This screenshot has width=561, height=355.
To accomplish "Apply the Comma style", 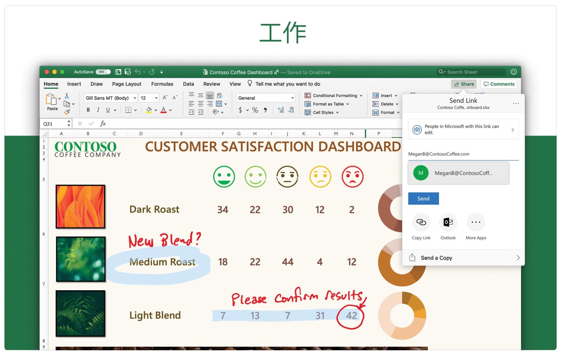I will click(x=265, y=110).
